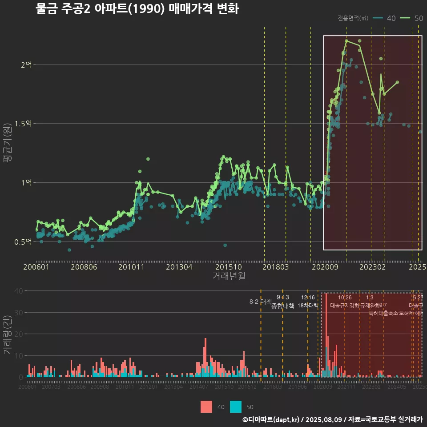427x427 pixels.
Task: Click the 평균가(원) axis title
Action: click(x=8, y=143)
